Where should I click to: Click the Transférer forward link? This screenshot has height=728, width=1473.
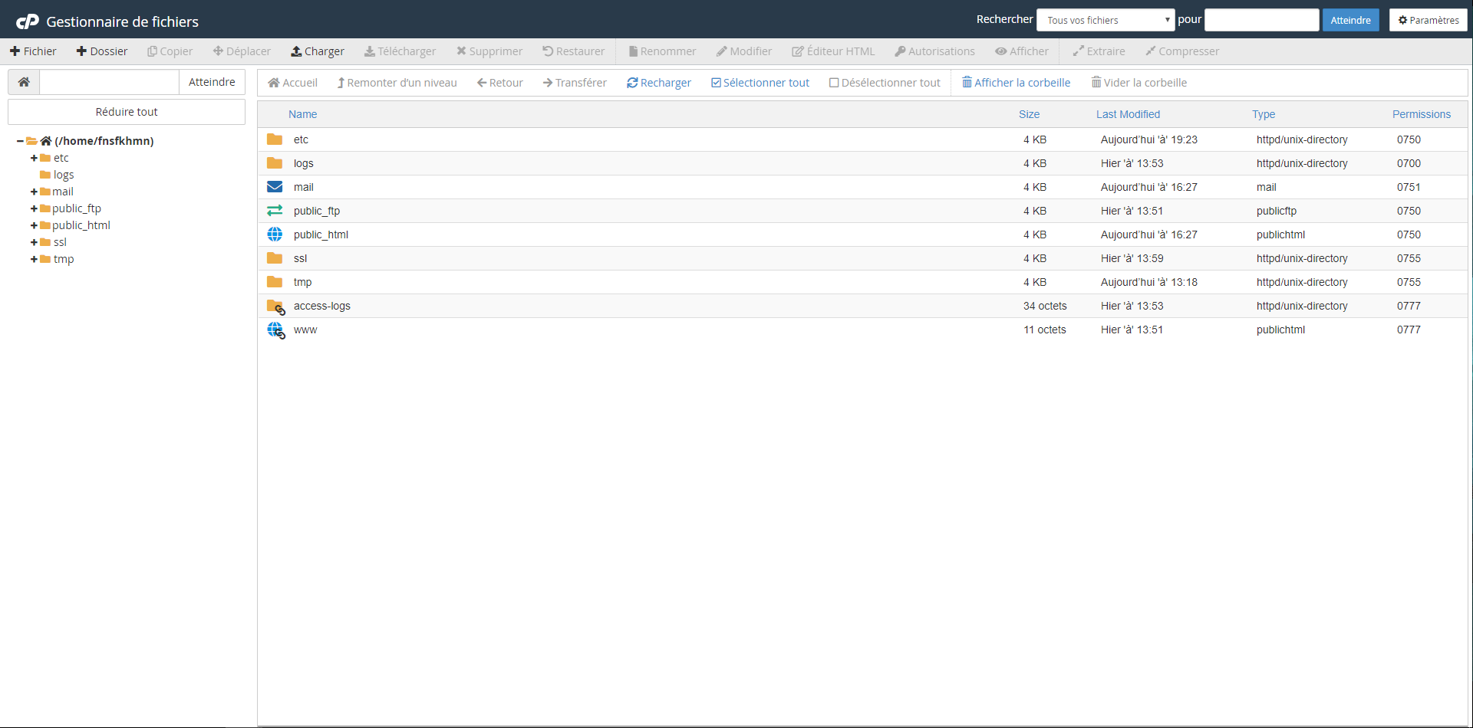tap(575, 83)
